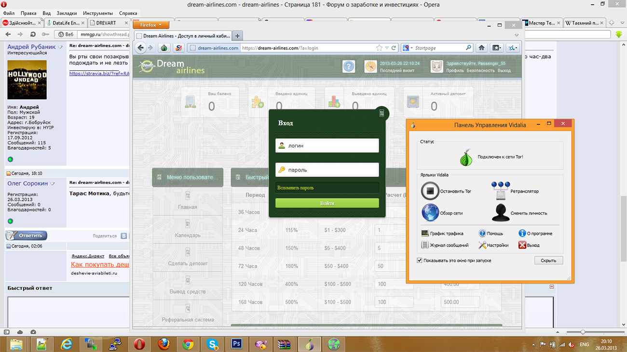Toggle show this window at startup checkbox

(420, 261)
